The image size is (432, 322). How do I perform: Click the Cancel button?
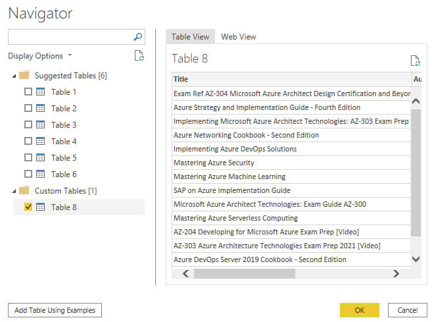pyautogui.click(x=408, y=310)
